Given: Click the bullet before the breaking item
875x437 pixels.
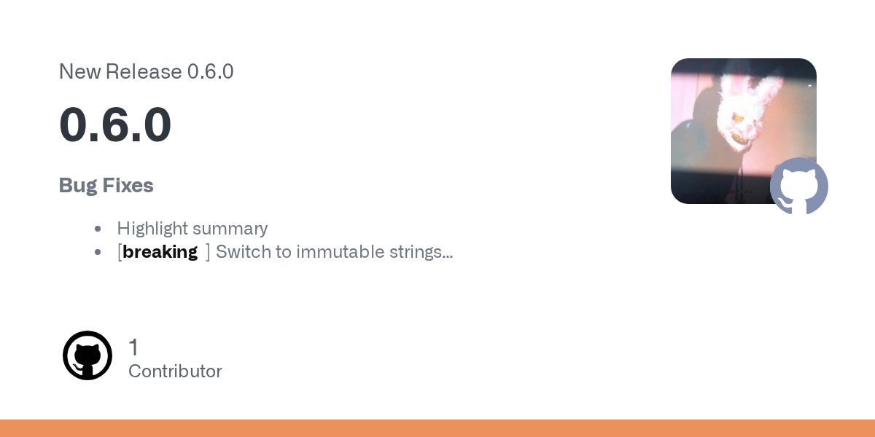Looking at the screenshot, I should pyautogui.click(x=98, y=252).
